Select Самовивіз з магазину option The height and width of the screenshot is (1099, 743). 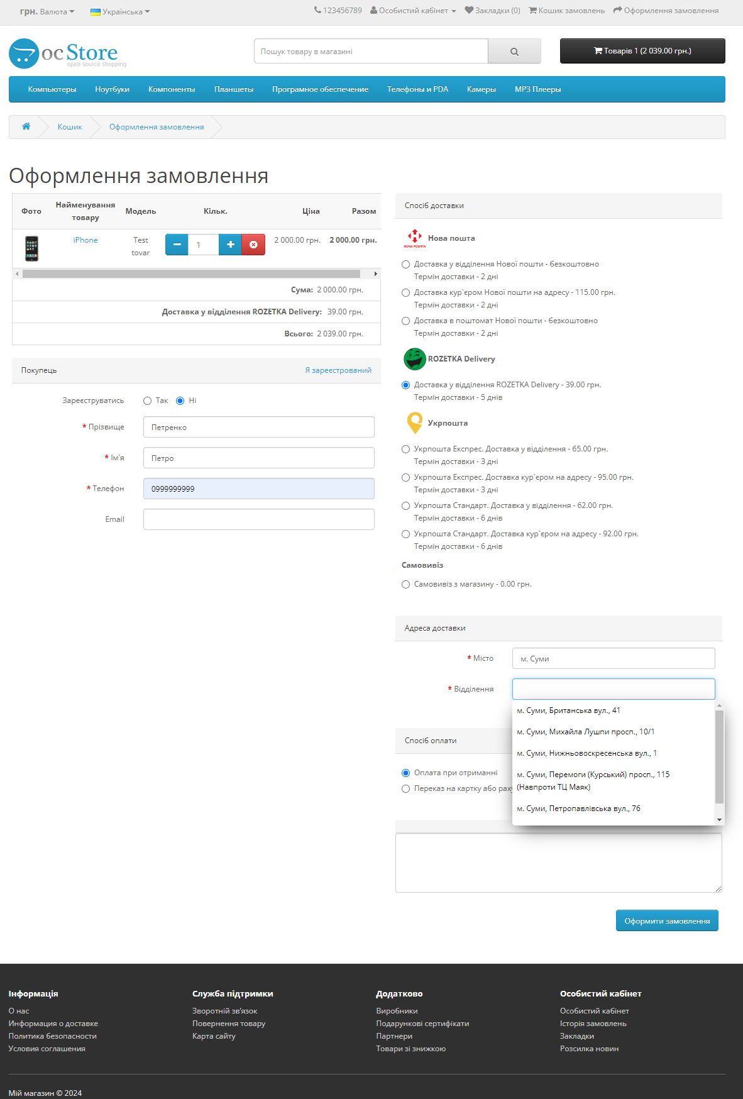406,584
